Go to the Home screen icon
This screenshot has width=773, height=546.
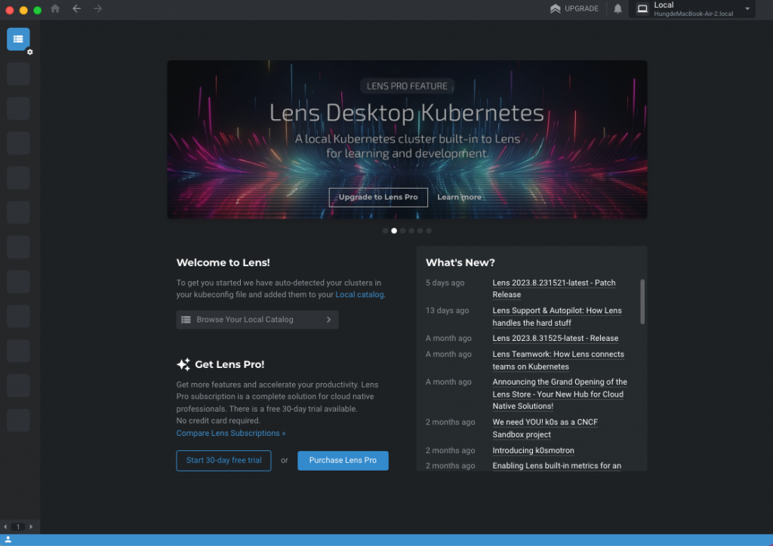click(55, 8)
